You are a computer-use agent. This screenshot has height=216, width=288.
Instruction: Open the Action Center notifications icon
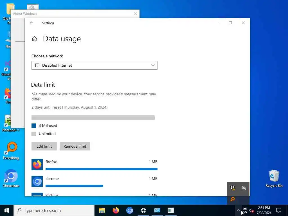click(x=279, y=210)
